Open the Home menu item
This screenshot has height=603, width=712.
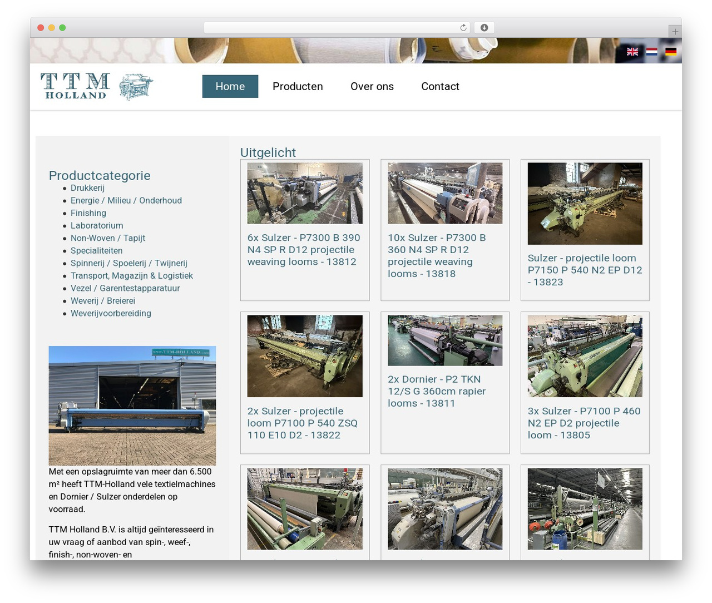point(230,86)
